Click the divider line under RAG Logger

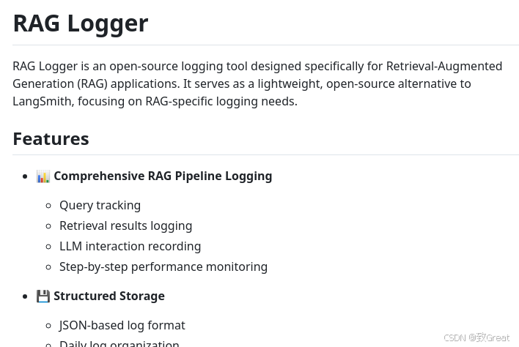(266, 45)
